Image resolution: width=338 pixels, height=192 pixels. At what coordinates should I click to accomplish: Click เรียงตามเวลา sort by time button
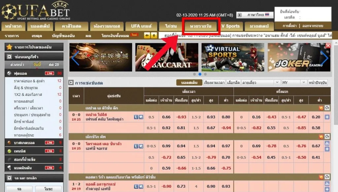click(x=214, y=83)
